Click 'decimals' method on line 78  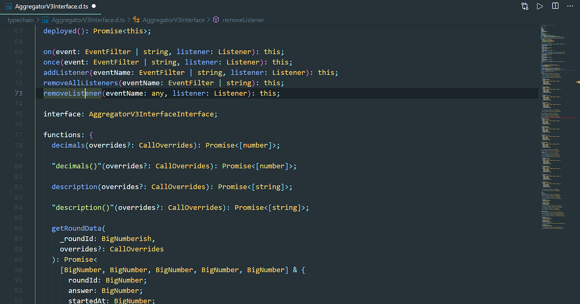click(x=68, y=145)
